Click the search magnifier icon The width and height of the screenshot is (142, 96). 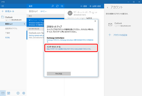pos(52,6)
